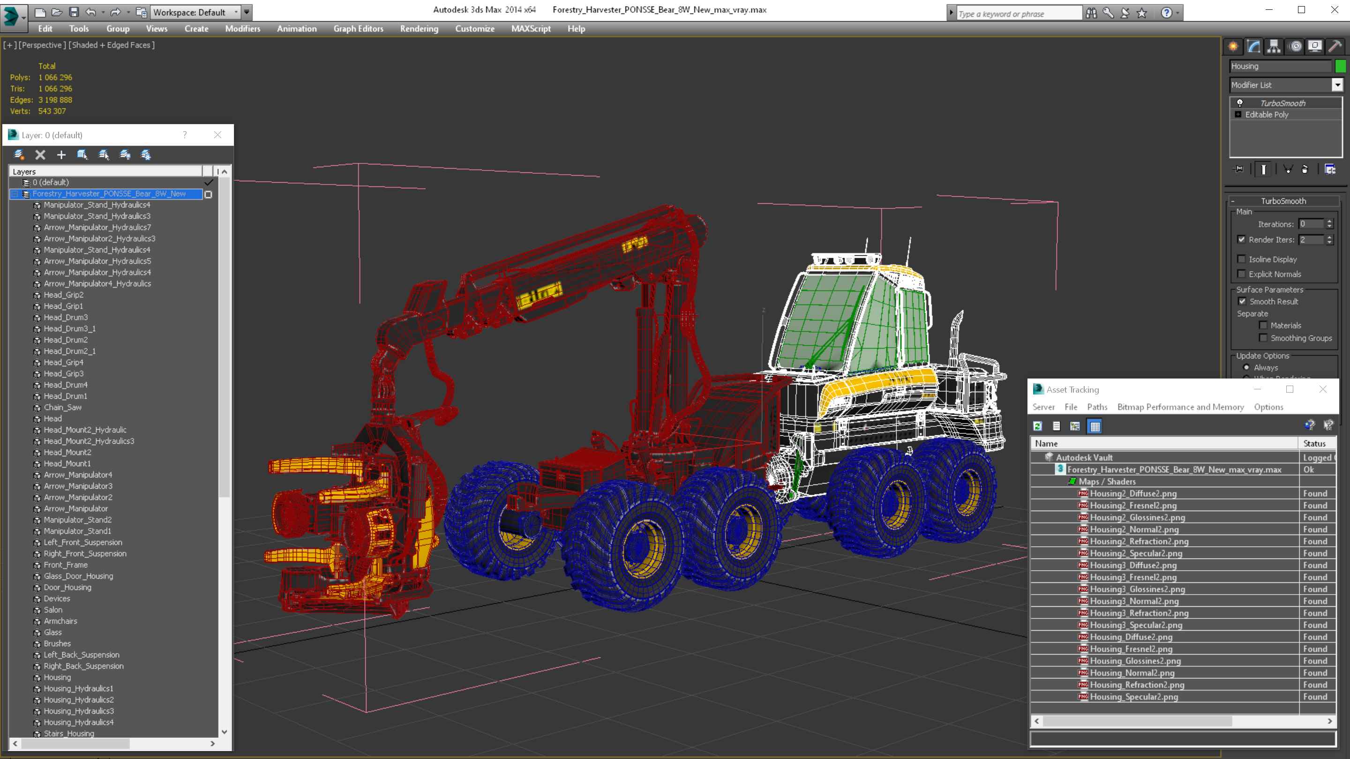This screenshot has height=759, width=1350.
Task: Increase Iterations spinner value
Action: 1329,222
